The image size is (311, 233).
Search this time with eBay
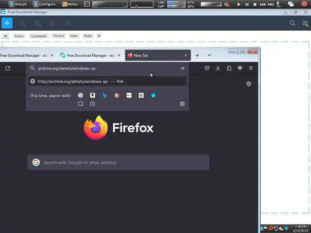click(x=129, y=96)
